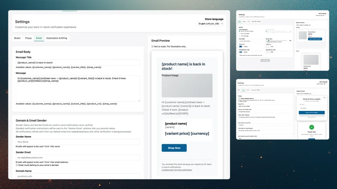The height and width of the screenshot is (189, 337).
Task: Click the blue Email Me When Available button
Action: coord(312,113)
